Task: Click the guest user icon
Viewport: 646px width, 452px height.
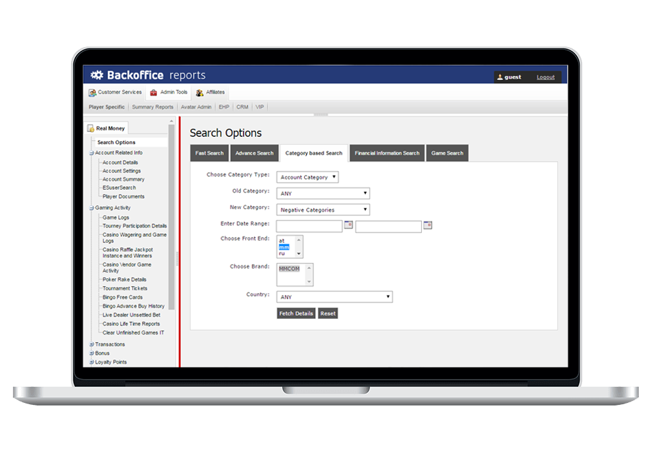Action: tap(500, 77)
